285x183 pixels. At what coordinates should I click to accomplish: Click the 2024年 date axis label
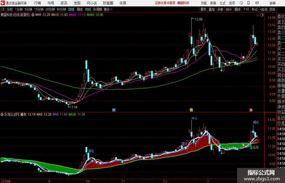point(6,181)
